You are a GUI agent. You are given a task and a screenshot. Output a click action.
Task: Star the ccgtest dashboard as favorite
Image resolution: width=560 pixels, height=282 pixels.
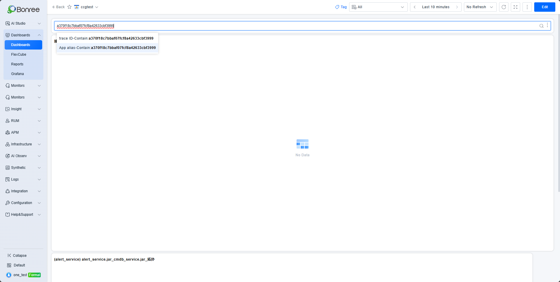(x=69, y=7)
